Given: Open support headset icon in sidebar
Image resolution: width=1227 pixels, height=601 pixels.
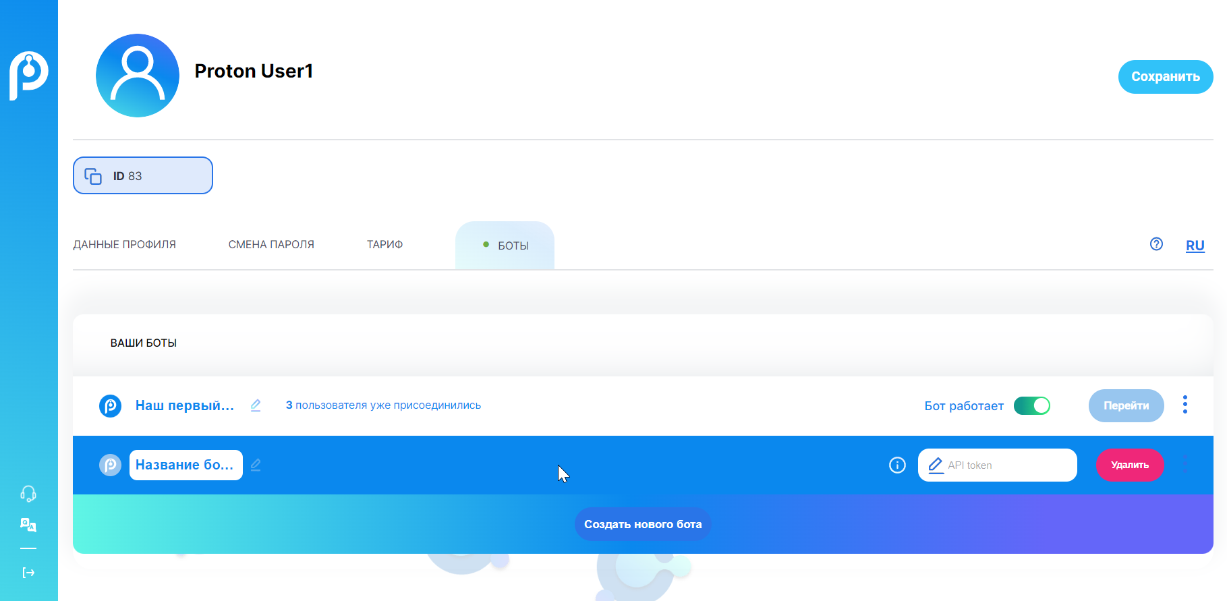Looking at the screenshot, I should 28,494.
